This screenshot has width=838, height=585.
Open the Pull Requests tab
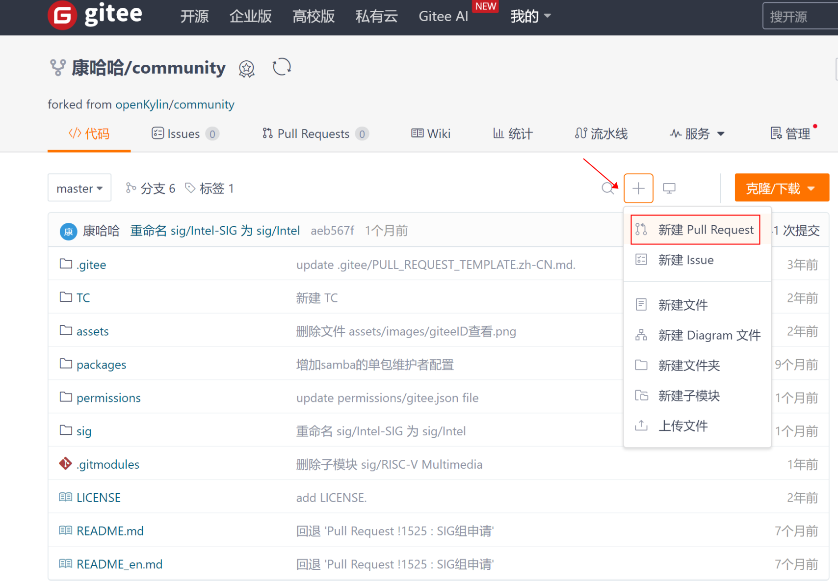(315, 133)
